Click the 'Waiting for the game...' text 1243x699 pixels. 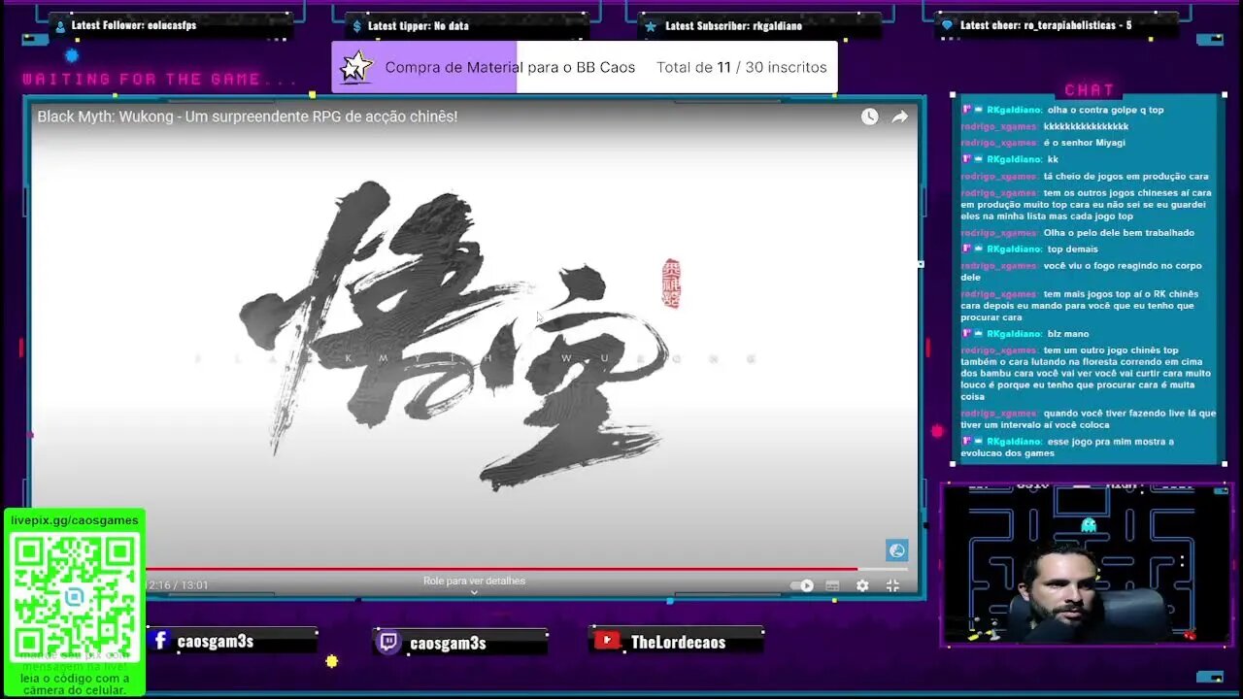[x=160, y=80]
